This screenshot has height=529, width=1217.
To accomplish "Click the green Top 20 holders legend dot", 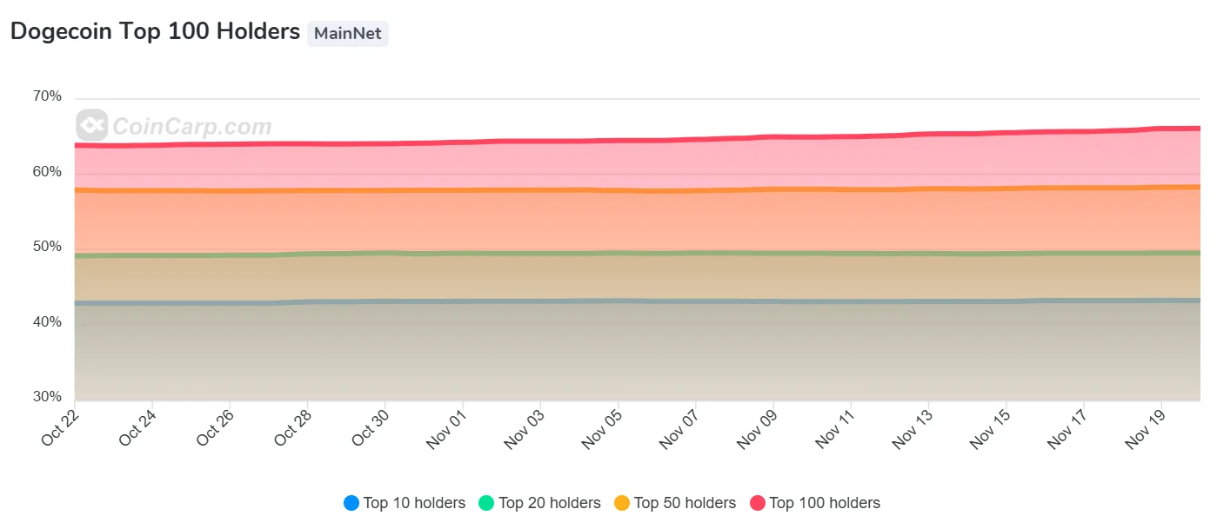I will [x=486, y=503].
